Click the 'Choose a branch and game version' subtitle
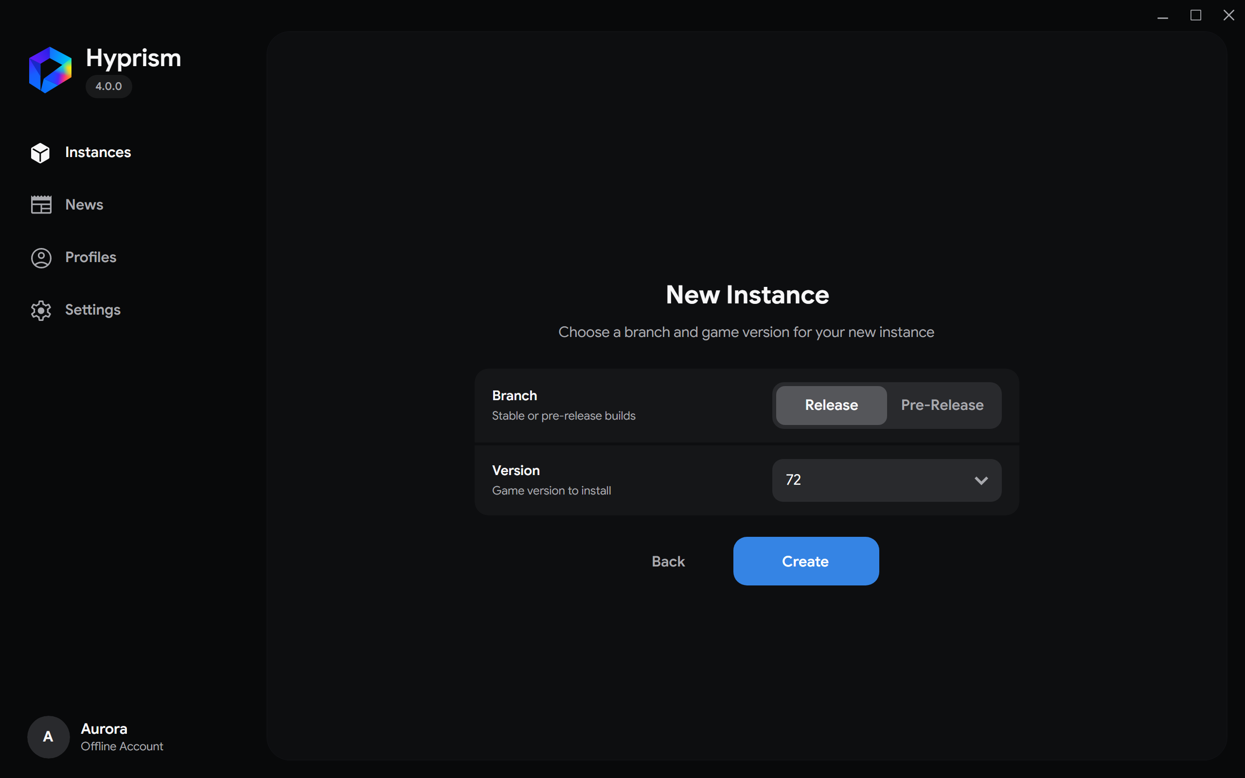 pyautogui.click(x=746, y=333)
